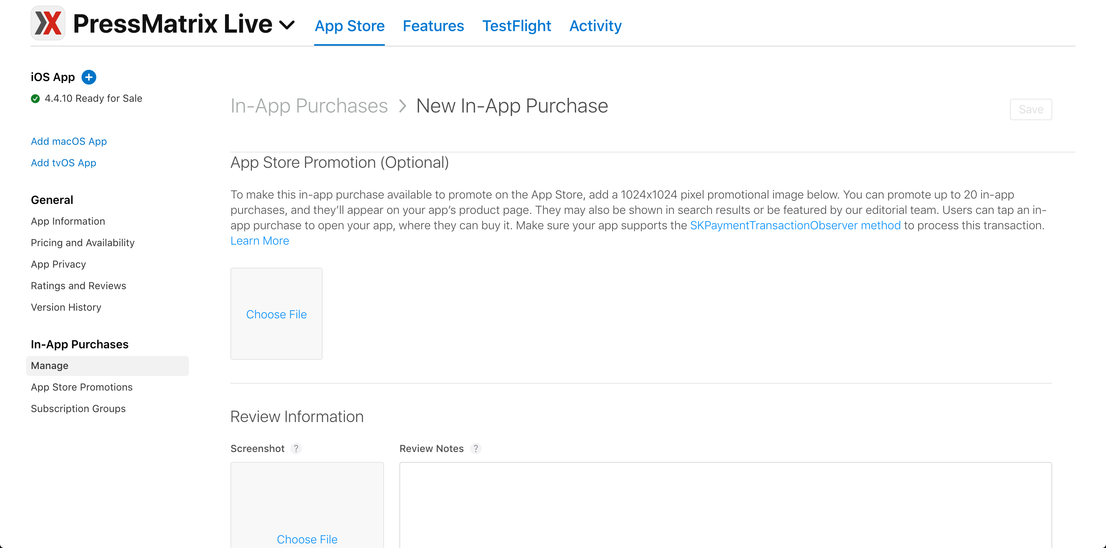Open the SKPaymentTransactionObserver method link

point(795,225)
